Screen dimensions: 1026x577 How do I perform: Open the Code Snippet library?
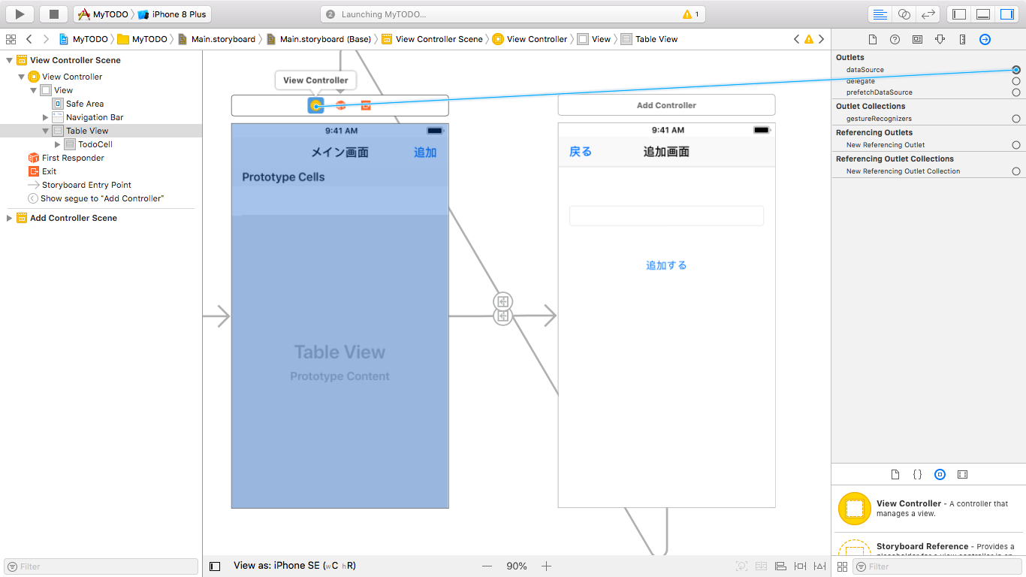pyautogui.click(x=917, y=474)
